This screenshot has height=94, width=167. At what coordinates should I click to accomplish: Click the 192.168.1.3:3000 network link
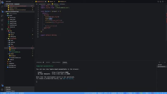[x=61, y=74]
